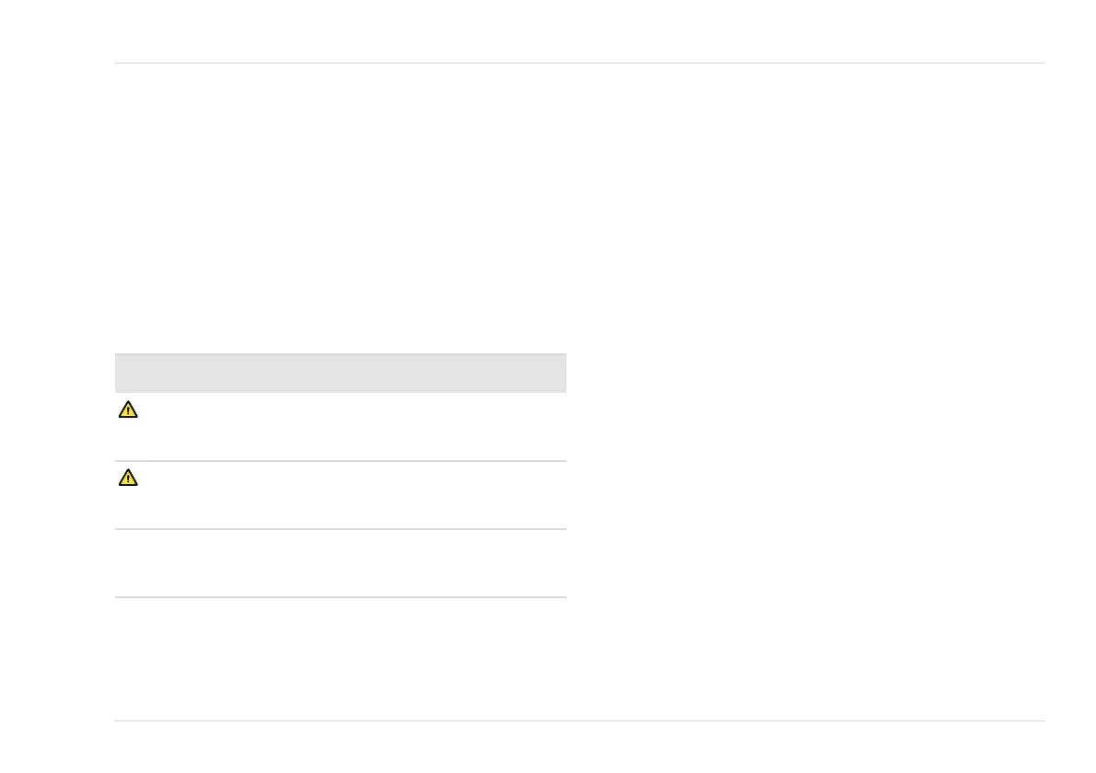Viewport: 1096px width, 773px height.
Task: Click blank area right of the table
Action: click(x=804, y=475)
